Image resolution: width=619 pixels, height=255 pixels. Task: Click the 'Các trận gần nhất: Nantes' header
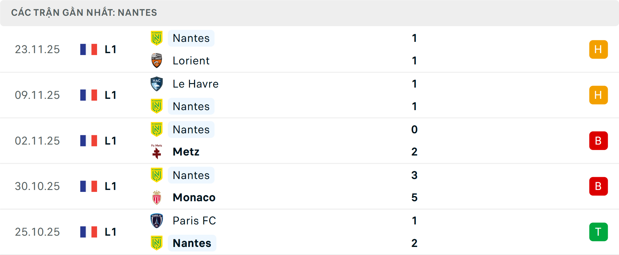(84, 13)
